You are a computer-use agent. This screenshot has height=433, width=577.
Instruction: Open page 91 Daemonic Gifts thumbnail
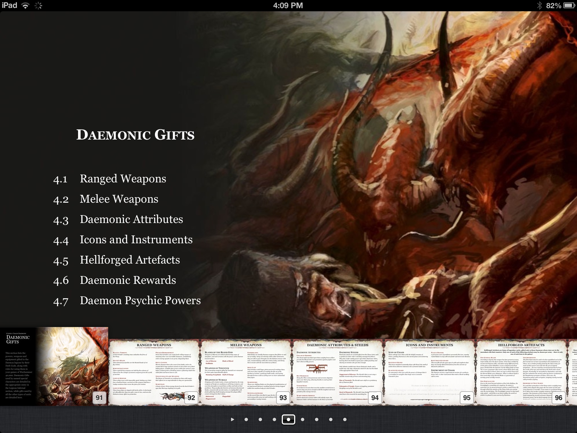54,366
